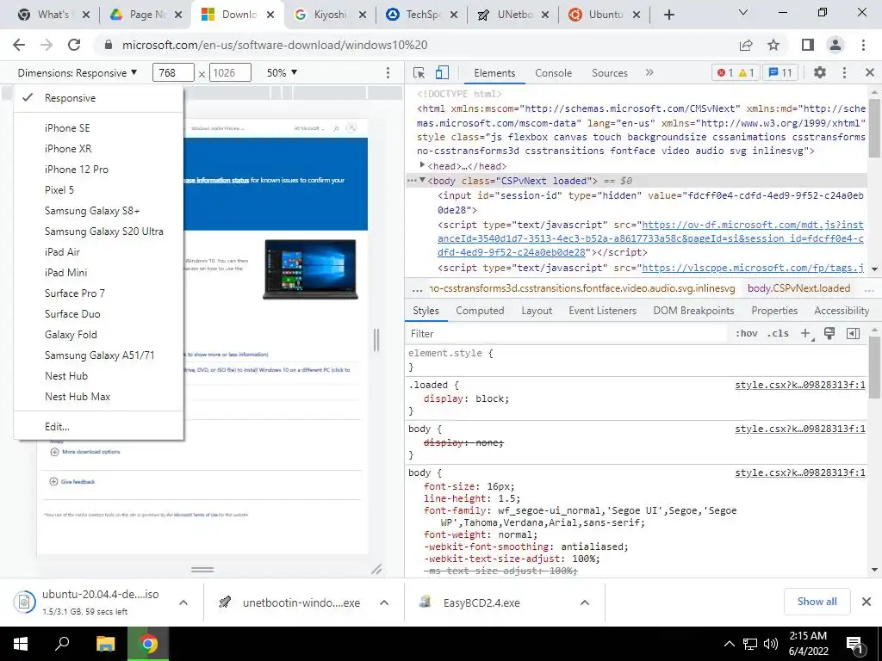Close the UNetbootin browser tab
This screenshot has height=661, width=882.
coord(545,15)
